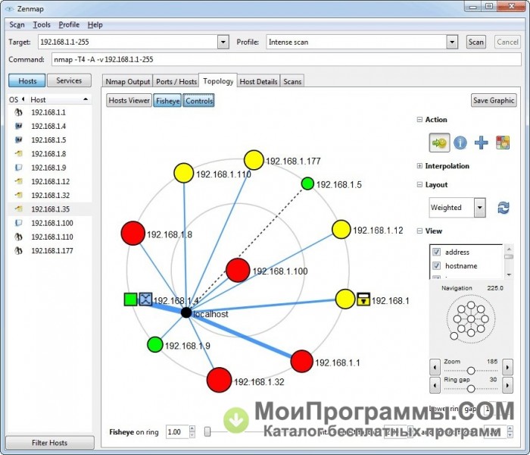Image resolution: width=530 pixels, height=455 pixels.
Task: Click OS icon for host 192.168.1.4
Action: click(x=19, y=127)
